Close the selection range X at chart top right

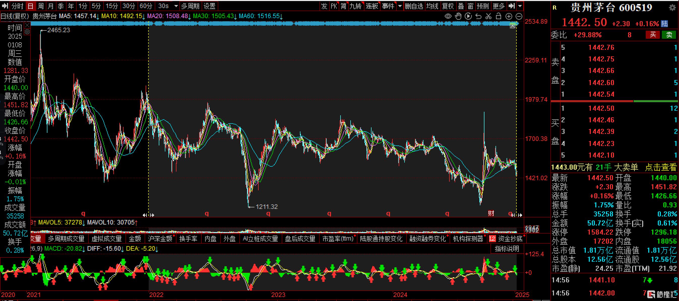tap(513, 26)
